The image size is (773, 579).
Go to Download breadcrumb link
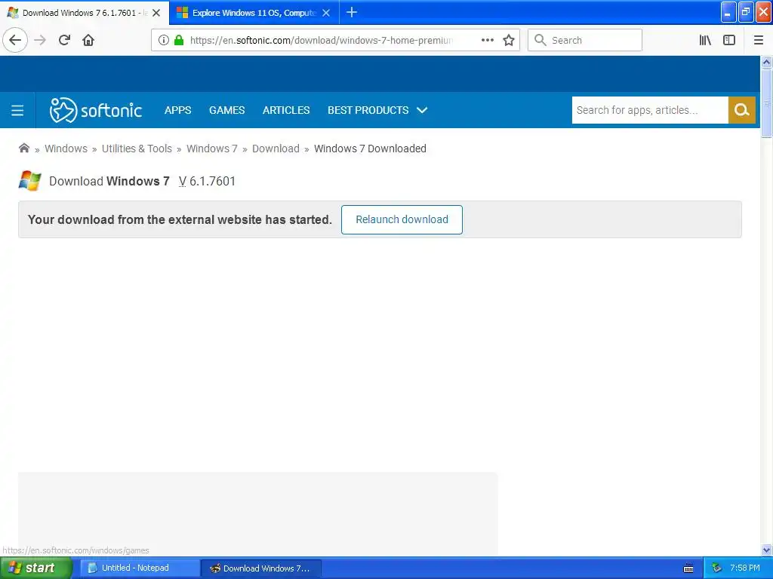click(x=276, y=149)
